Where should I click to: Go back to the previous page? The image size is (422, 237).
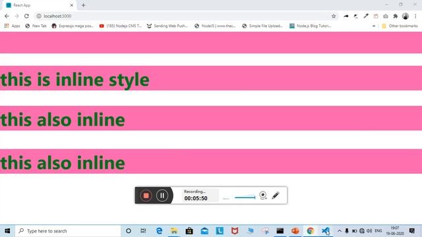tap(7, 16)
